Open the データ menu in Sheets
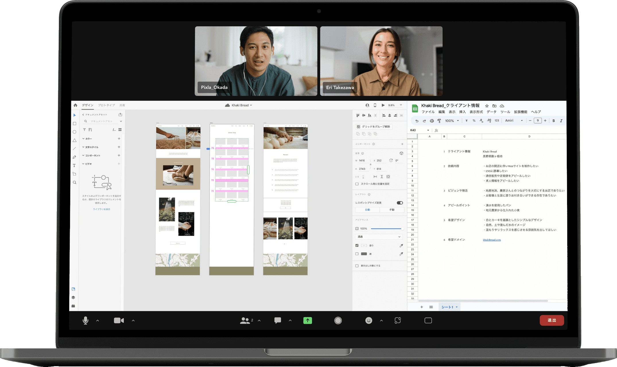The image size is (617, 367). [x=492, y=112]
